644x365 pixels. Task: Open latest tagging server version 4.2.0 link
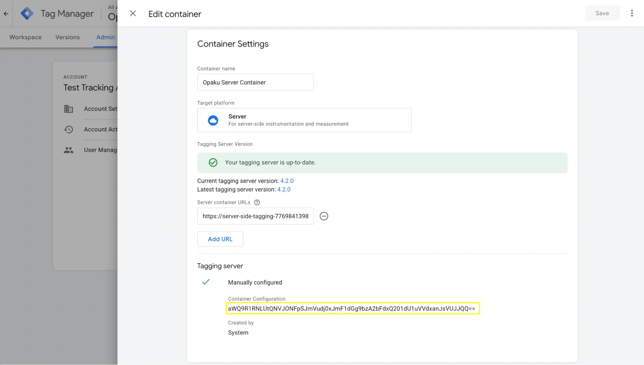pyautogui.click(x=284, y=189)
